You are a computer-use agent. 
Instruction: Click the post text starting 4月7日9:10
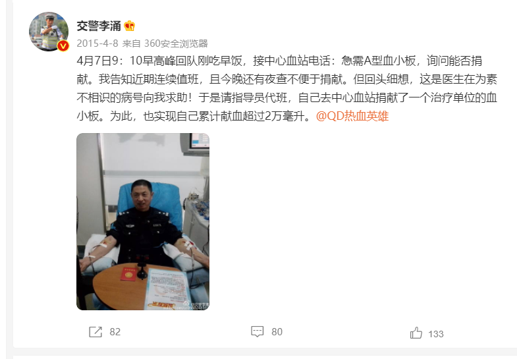(287, 88)
